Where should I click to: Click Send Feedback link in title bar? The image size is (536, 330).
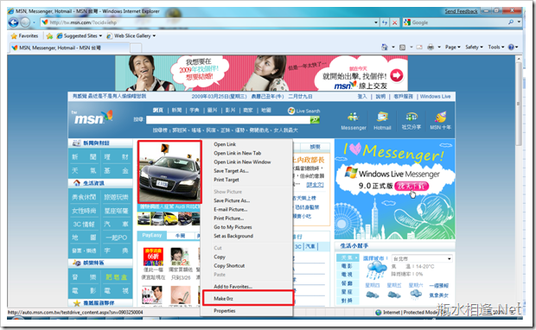click(461, 11)
